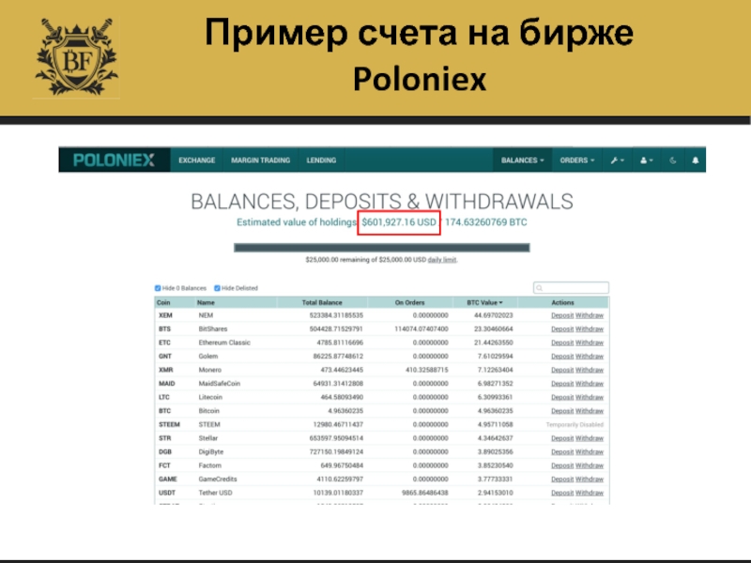This screenshot has height=563, width=751.
Task: Select the XEM coin row
Action: 382,315
